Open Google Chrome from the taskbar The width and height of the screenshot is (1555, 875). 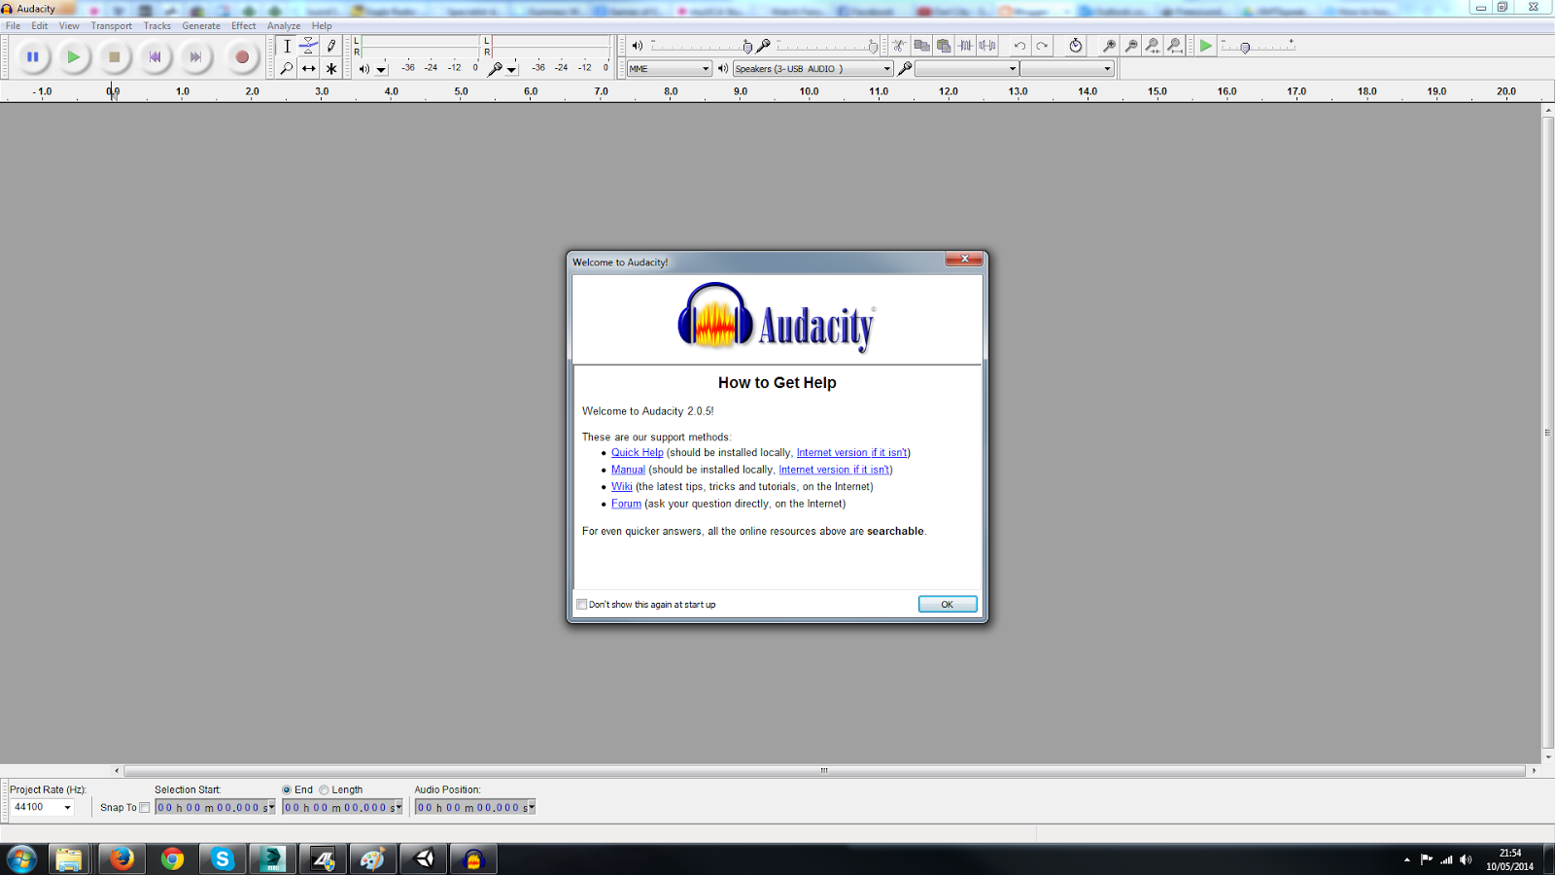(x=172, y=859)
